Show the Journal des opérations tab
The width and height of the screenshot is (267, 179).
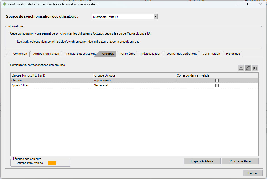(182, 54)
